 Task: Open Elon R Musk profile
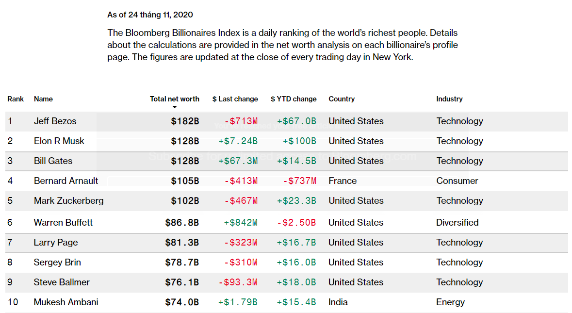click(x=59, y=141)
